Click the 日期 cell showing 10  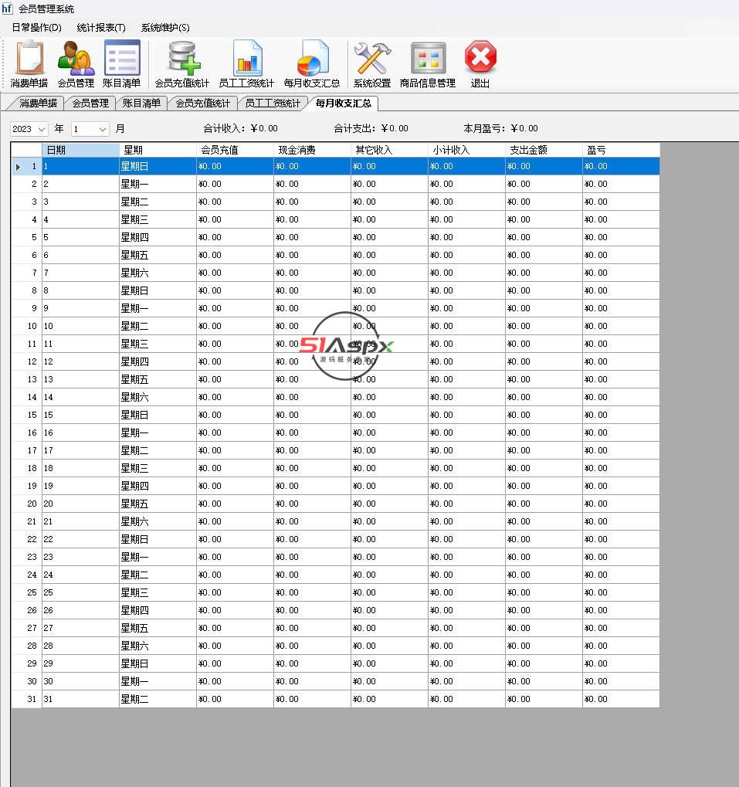80,326
